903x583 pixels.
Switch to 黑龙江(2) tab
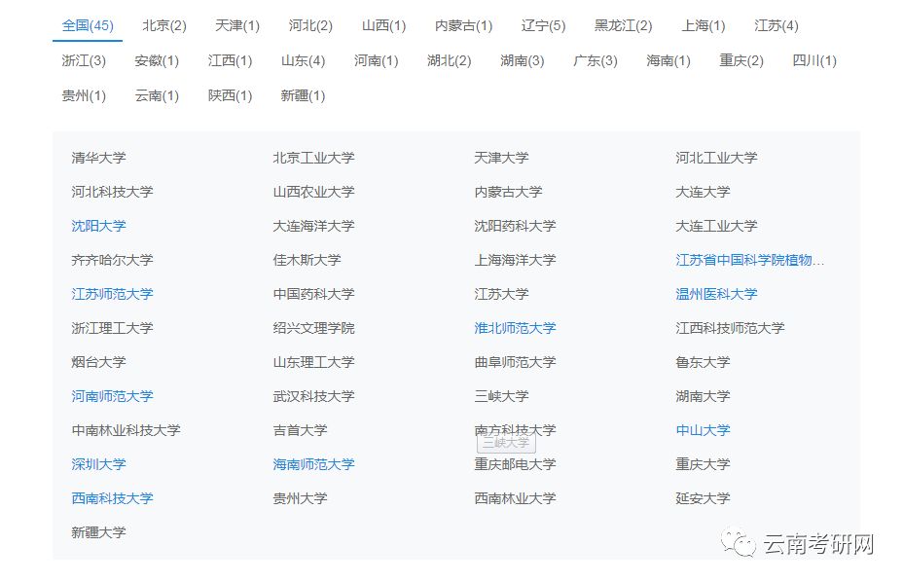coord(623,26)
